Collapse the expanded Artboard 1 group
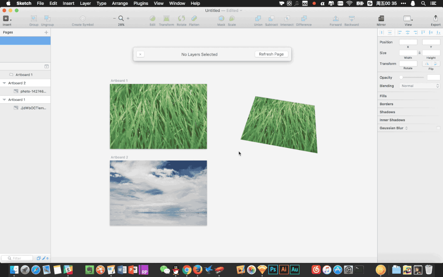The image size is (443, 277). [x=4, y=100]
